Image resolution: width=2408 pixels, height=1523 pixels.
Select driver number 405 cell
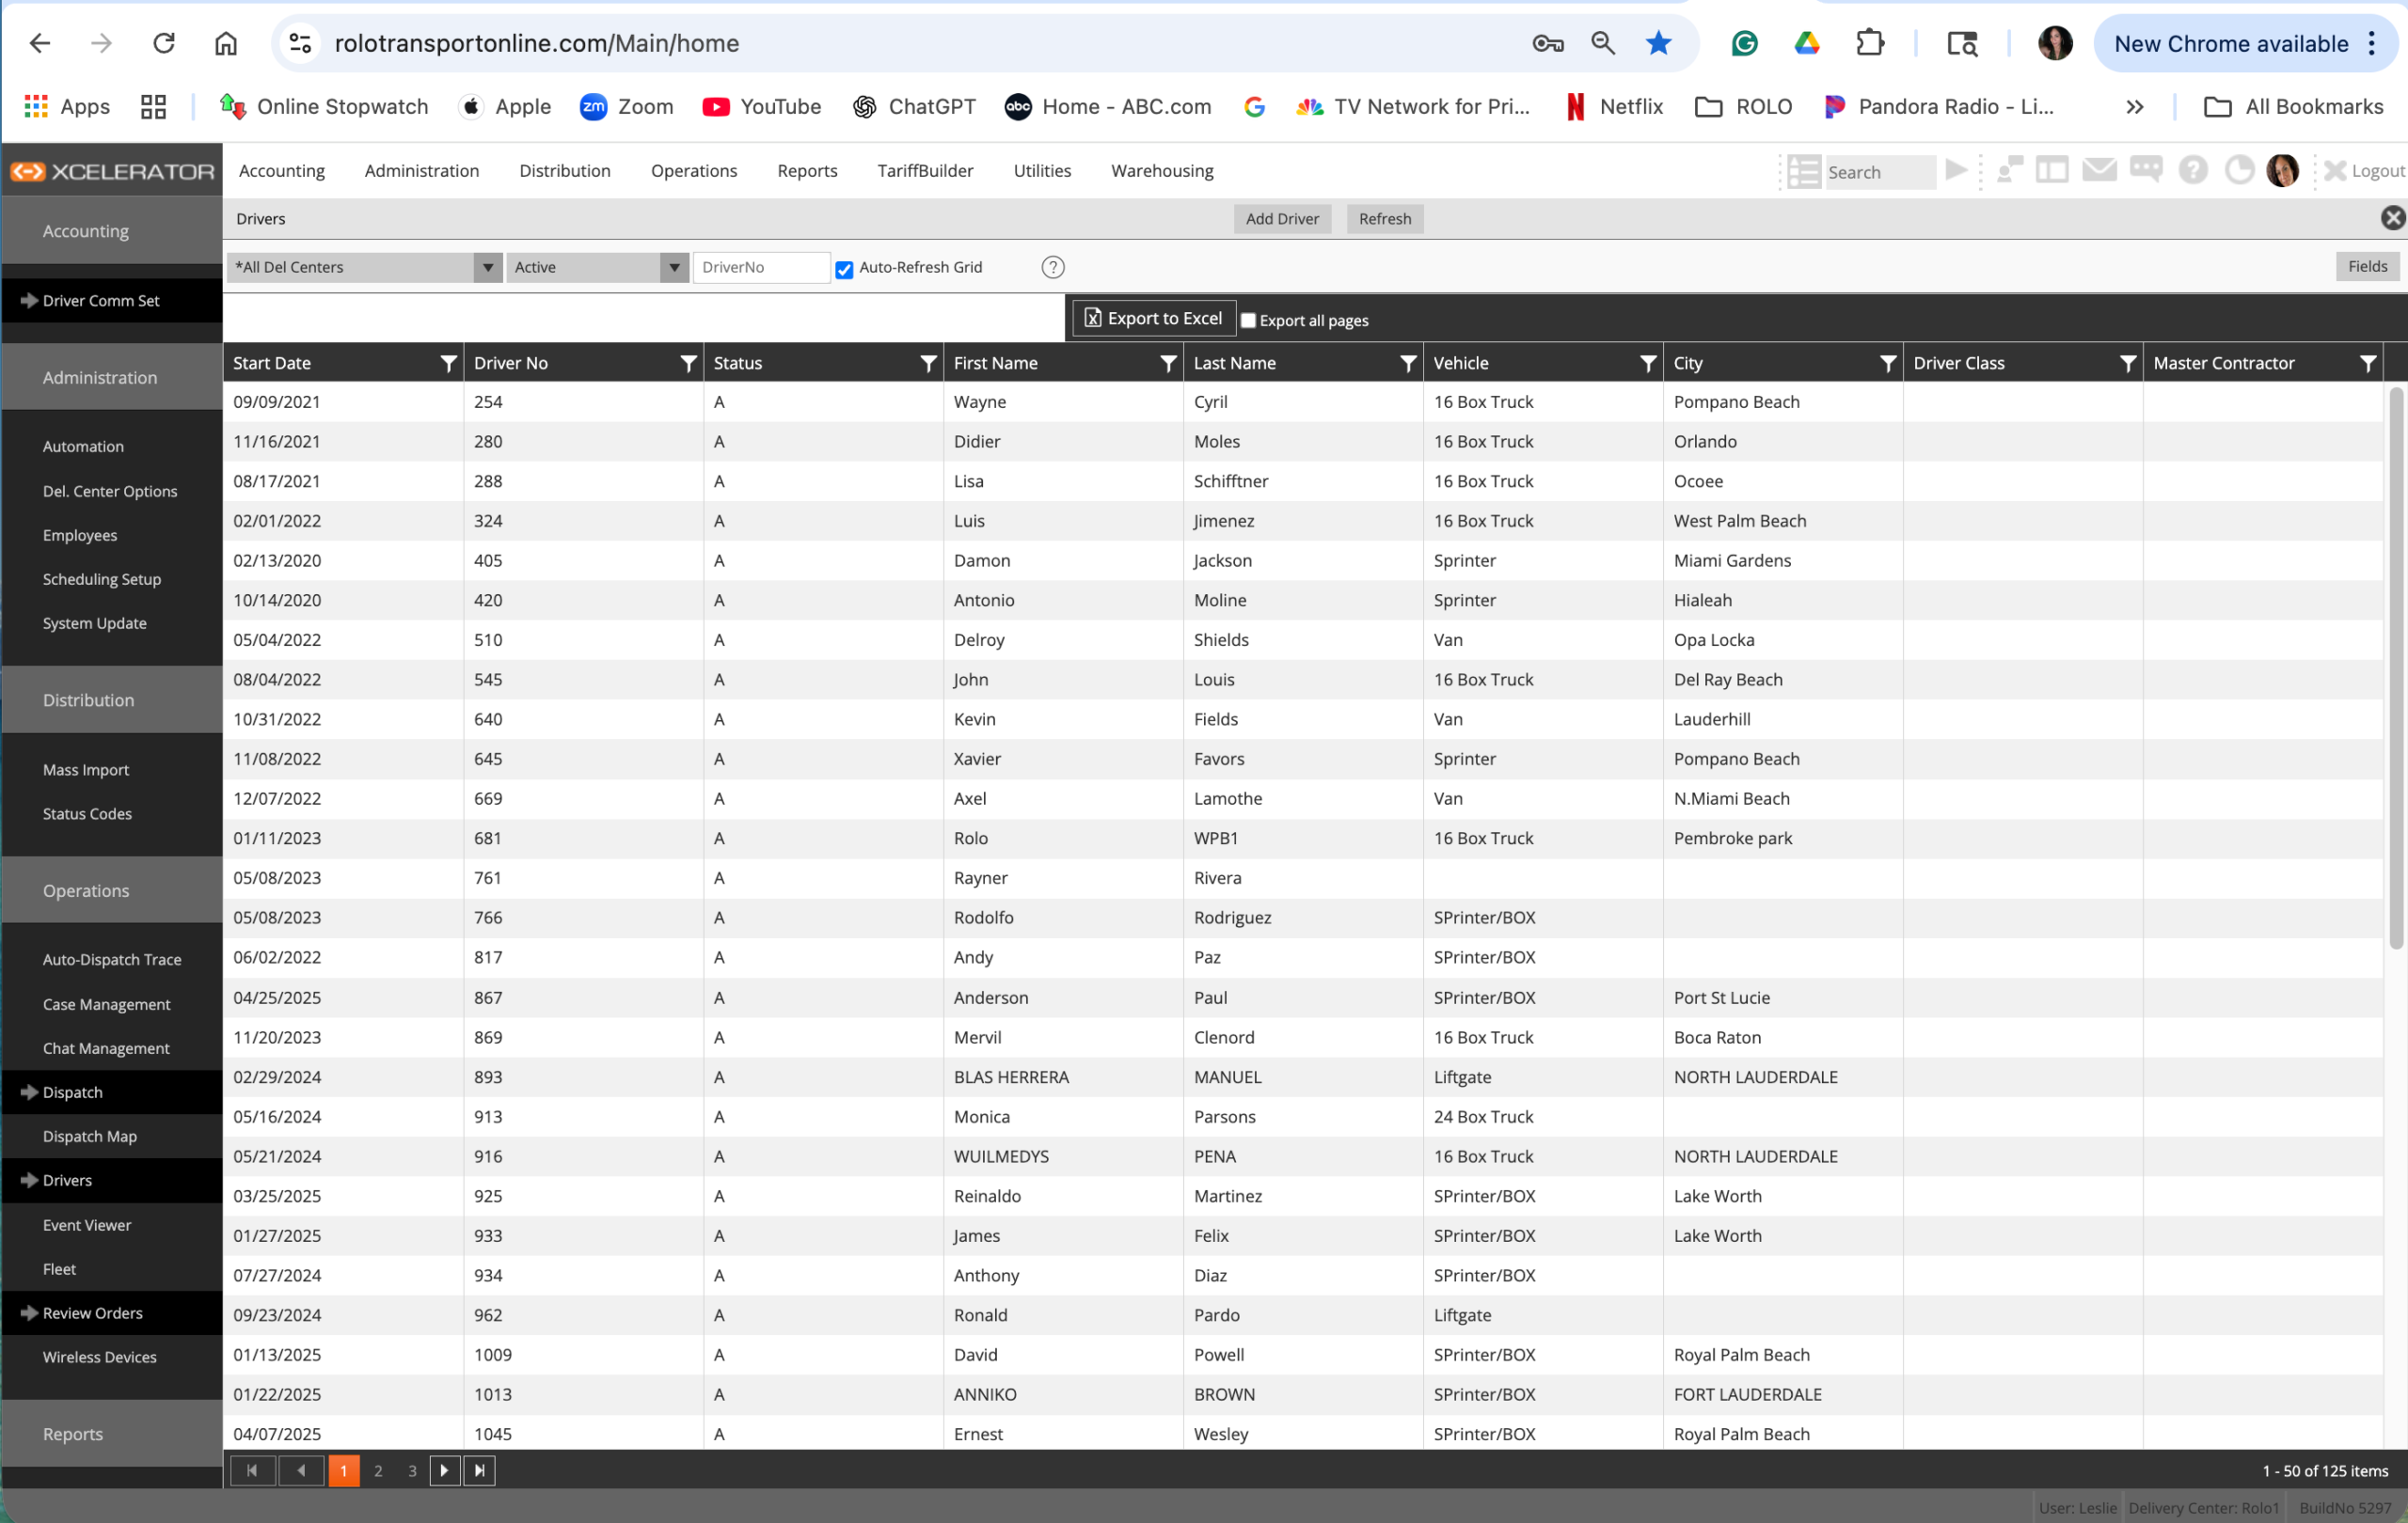point(583,559)
